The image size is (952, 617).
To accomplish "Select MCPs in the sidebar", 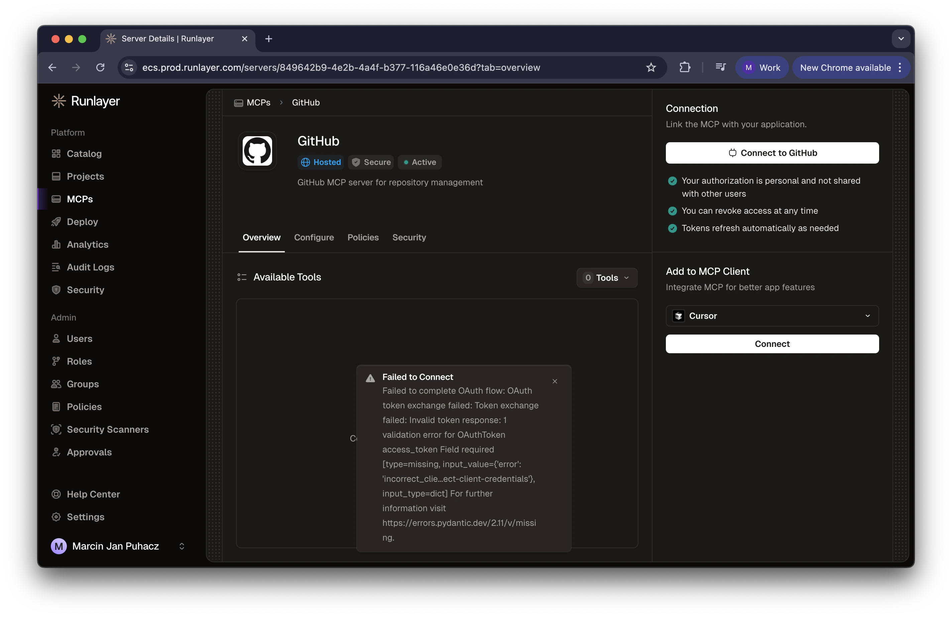I will click(x=80, y=199).
